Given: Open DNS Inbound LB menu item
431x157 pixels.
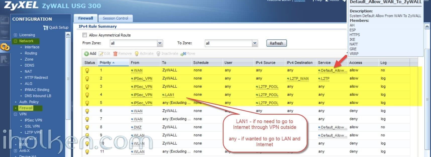Looking at the screenshot, I should [x=38, y=96].
